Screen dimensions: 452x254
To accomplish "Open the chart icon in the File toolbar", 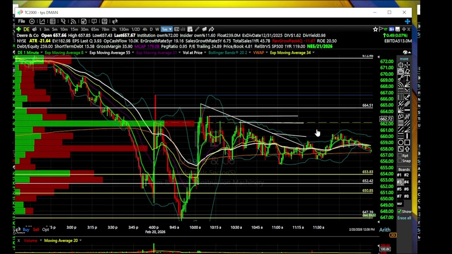I will (x=42, y=21).
